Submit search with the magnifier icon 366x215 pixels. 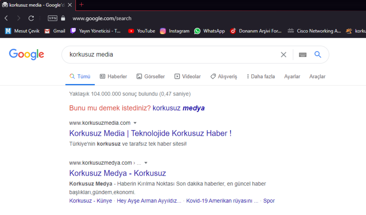(318, 54)
